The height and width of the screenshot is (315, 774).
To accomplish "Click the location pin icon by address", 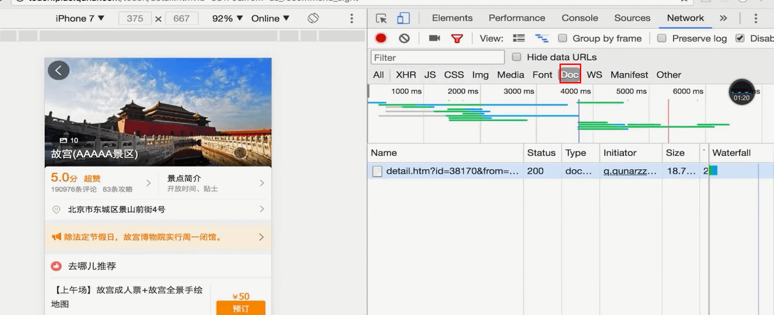I will coord(56,210).
